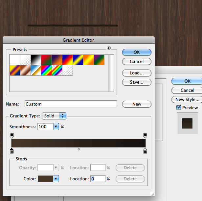Screen dimensions: 202x201
Task: Click the gradient Name text field
Action: point(71,104)
